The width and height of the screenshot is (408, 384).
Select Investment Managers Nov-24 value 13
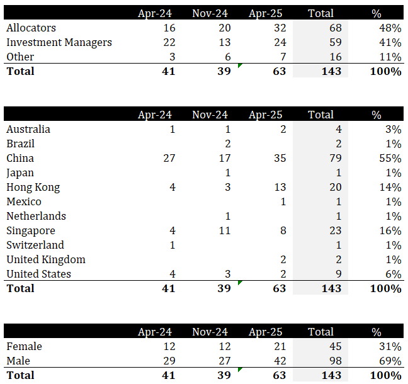(225, 42)
